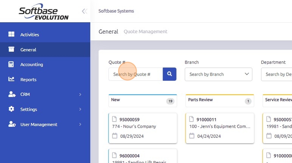The image size is (292, 163).
Task: Click the New column header
Action: click(143, 101)
